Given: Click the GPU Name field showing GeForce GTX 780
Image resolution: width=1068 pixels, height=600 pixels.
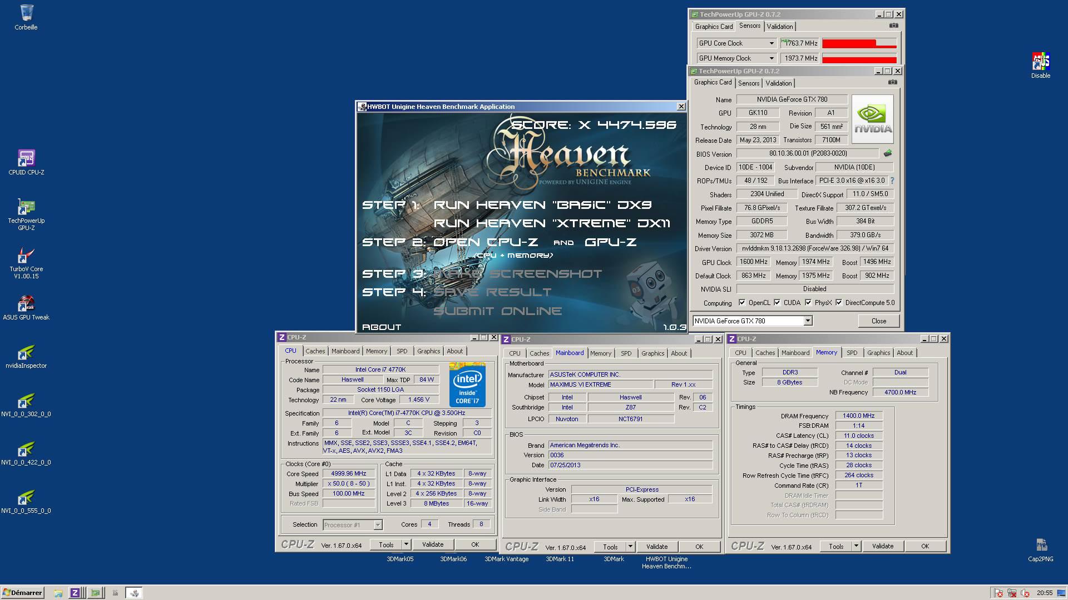Looking at the screenshot, I should point(792,99).
